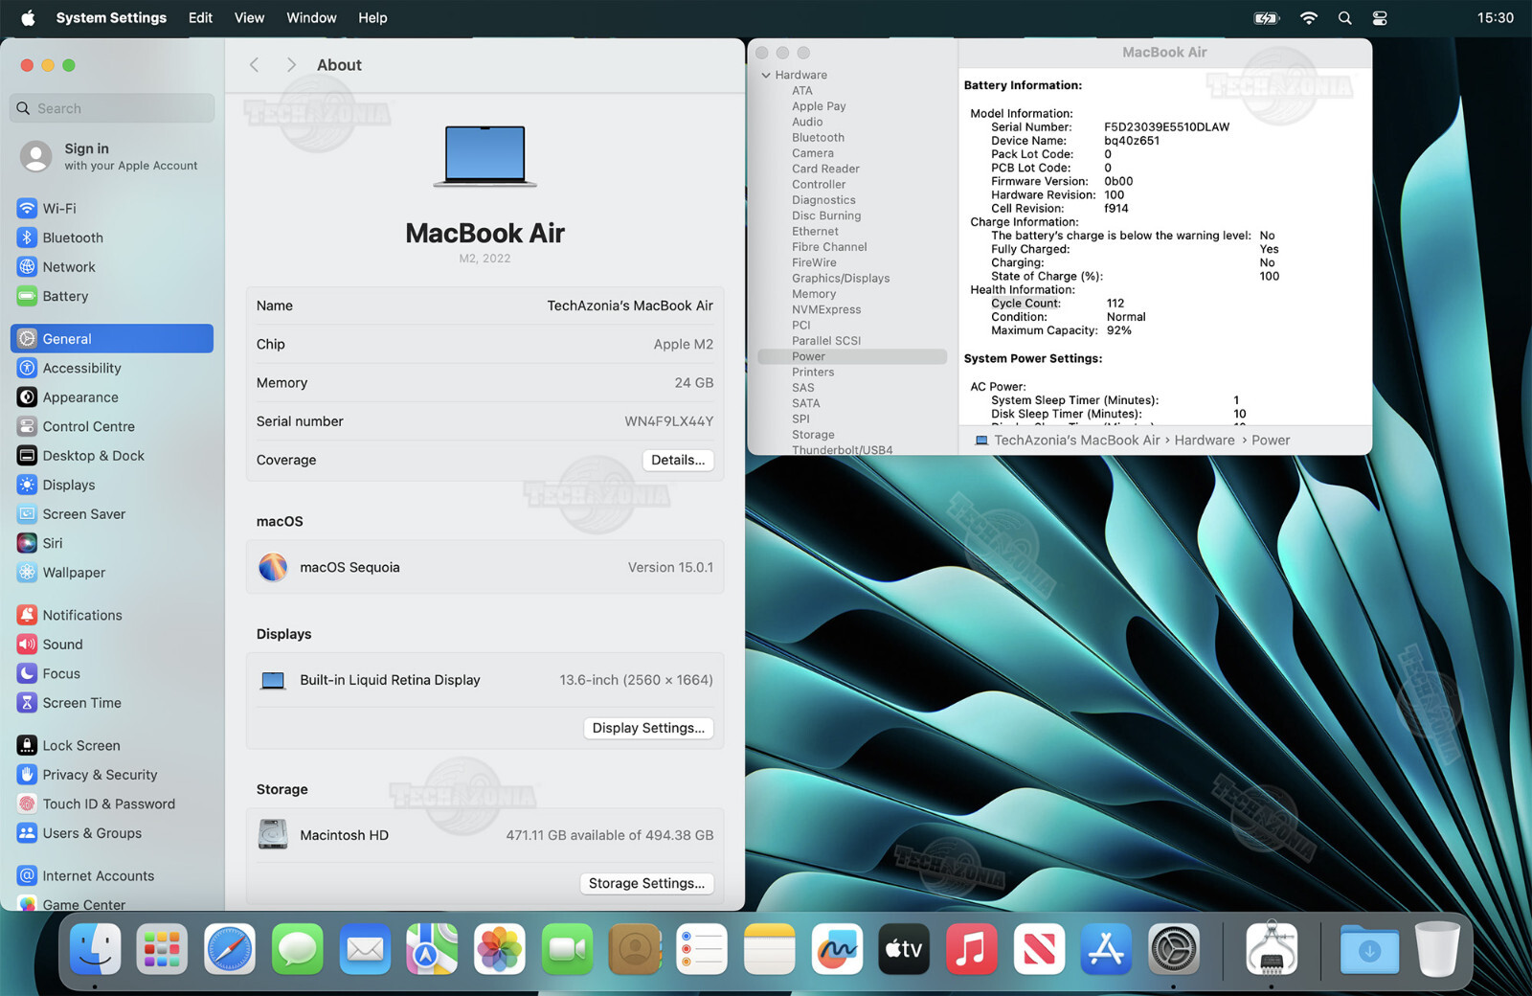Open Downloads folder in the Dock
The width and height of the screenshot is (1532, 996).
(1369, 949)
